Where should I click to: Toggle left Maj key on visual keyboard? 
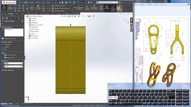pyautogui.click(x=112, y=100)
